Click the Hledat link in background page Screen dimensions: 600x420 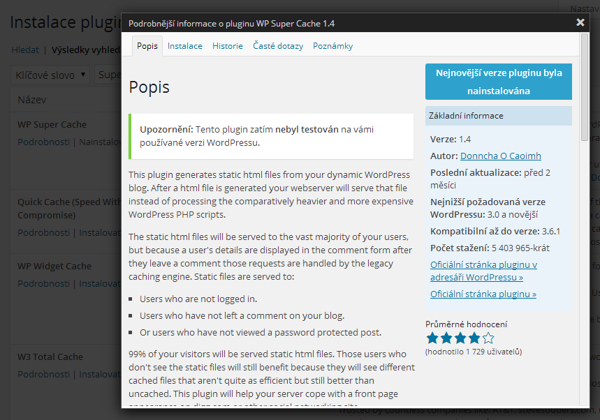25,50
